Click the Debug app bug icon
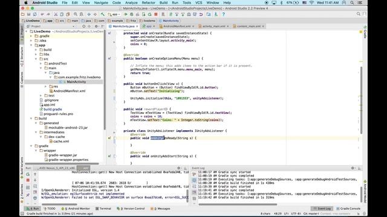Screen dimensions: 387x217 [132, 14]
